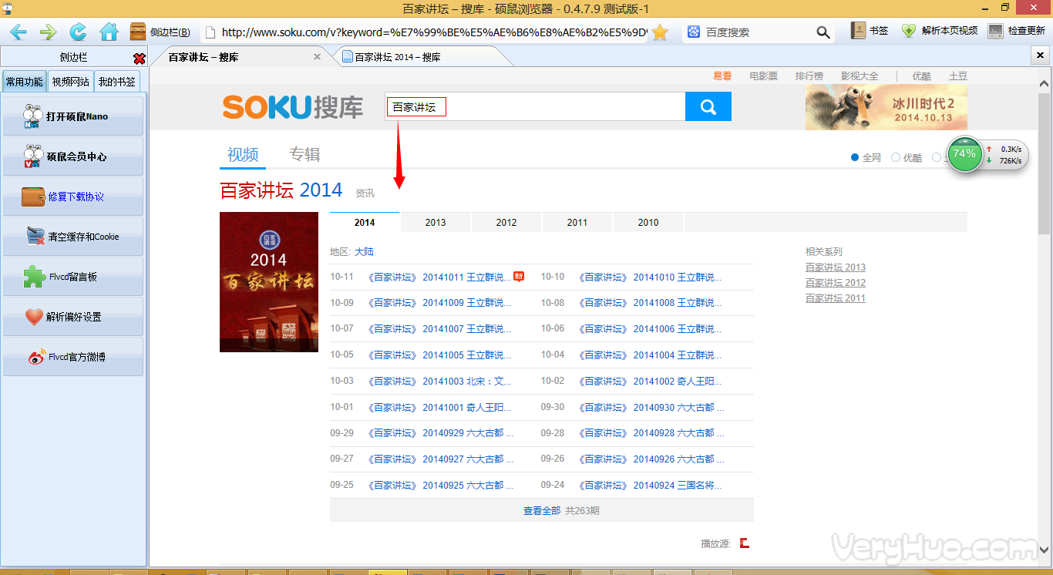Select the 2013 year tab
Image resolution: width=1053 pixels, height=575 pixels.
(x=436, y=222)
